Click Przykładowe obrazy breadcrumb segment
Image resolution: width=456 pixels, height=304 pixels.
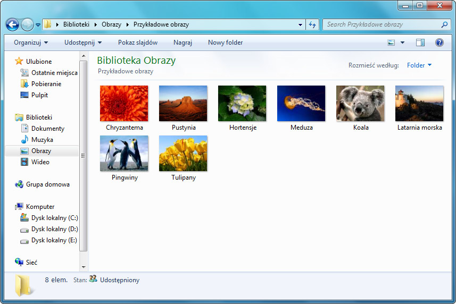pyautogui.click(x=161, y=24)
